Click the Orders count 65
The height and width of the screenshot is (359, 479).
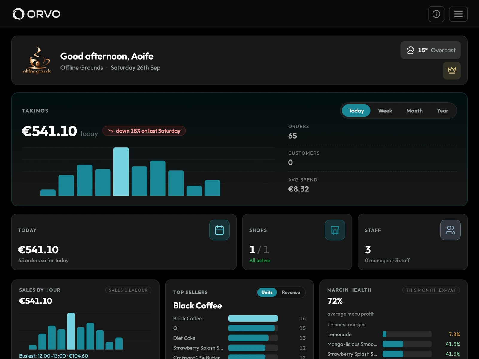(x=292, y=136)
